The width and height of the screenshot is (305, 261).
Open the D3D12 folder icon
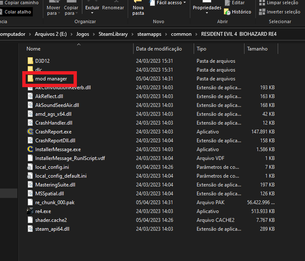30,61
